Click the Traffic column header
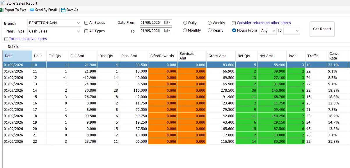This screenshot has width=350, height=168. point(316,56)
